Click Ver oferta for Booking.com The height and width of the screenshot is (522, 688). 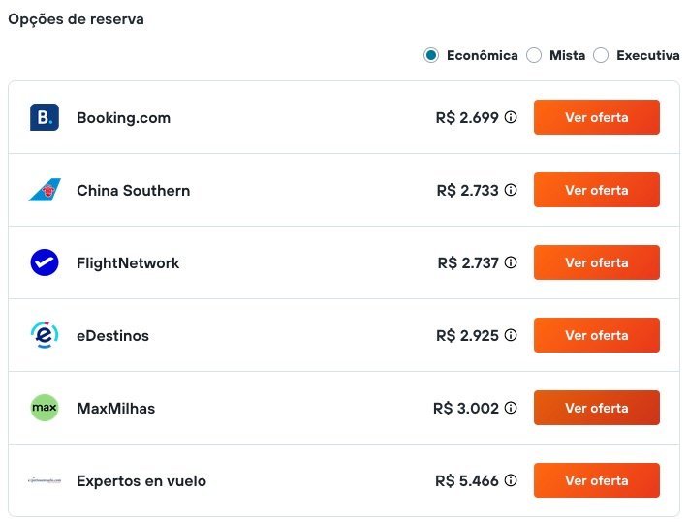coord(596,117)
